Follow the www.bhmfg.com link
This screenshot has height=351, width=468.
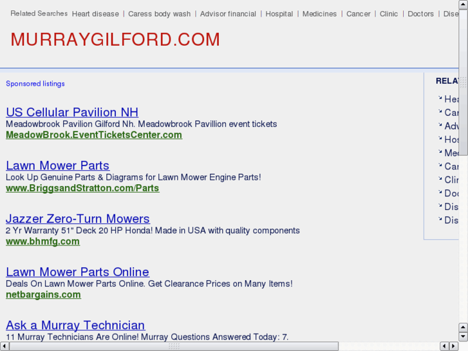42,242
